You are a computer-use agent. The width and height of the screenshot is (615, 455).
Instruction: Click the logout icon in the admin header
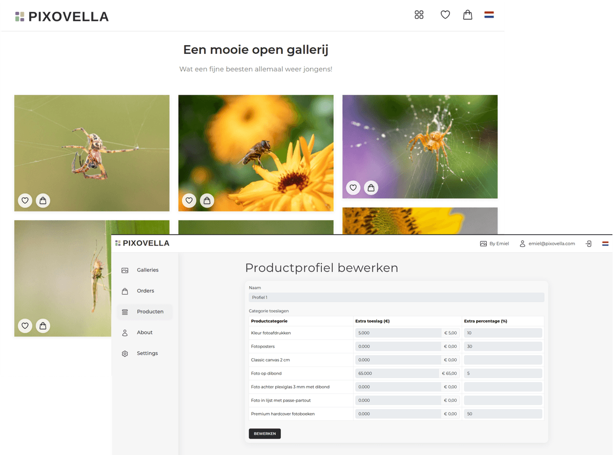(588, 243)
